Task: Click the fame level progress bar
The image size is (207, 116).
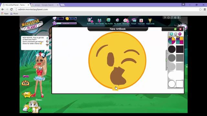Action: [66, 24]
